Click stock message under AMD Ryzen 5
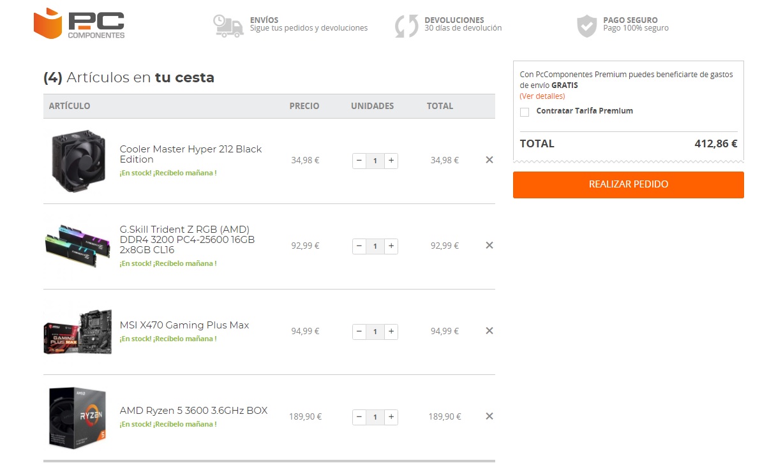This screenshot has width=776, height=470. [168, 424]
